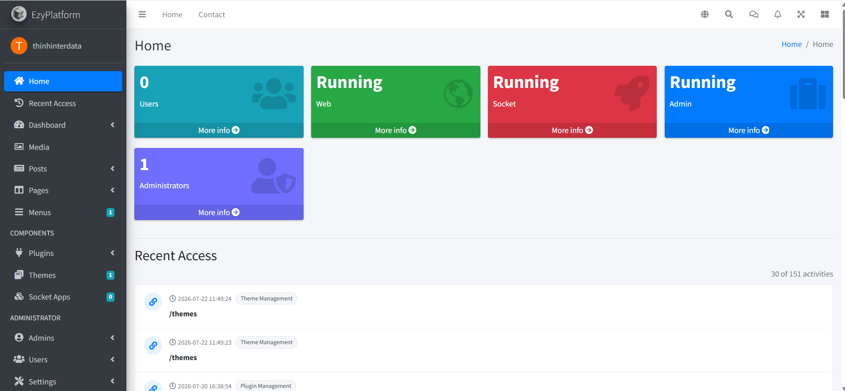Expand the Dashboard submenu chevron
Viewport: 845px width, 391px height.
click(x=113, y=125)
